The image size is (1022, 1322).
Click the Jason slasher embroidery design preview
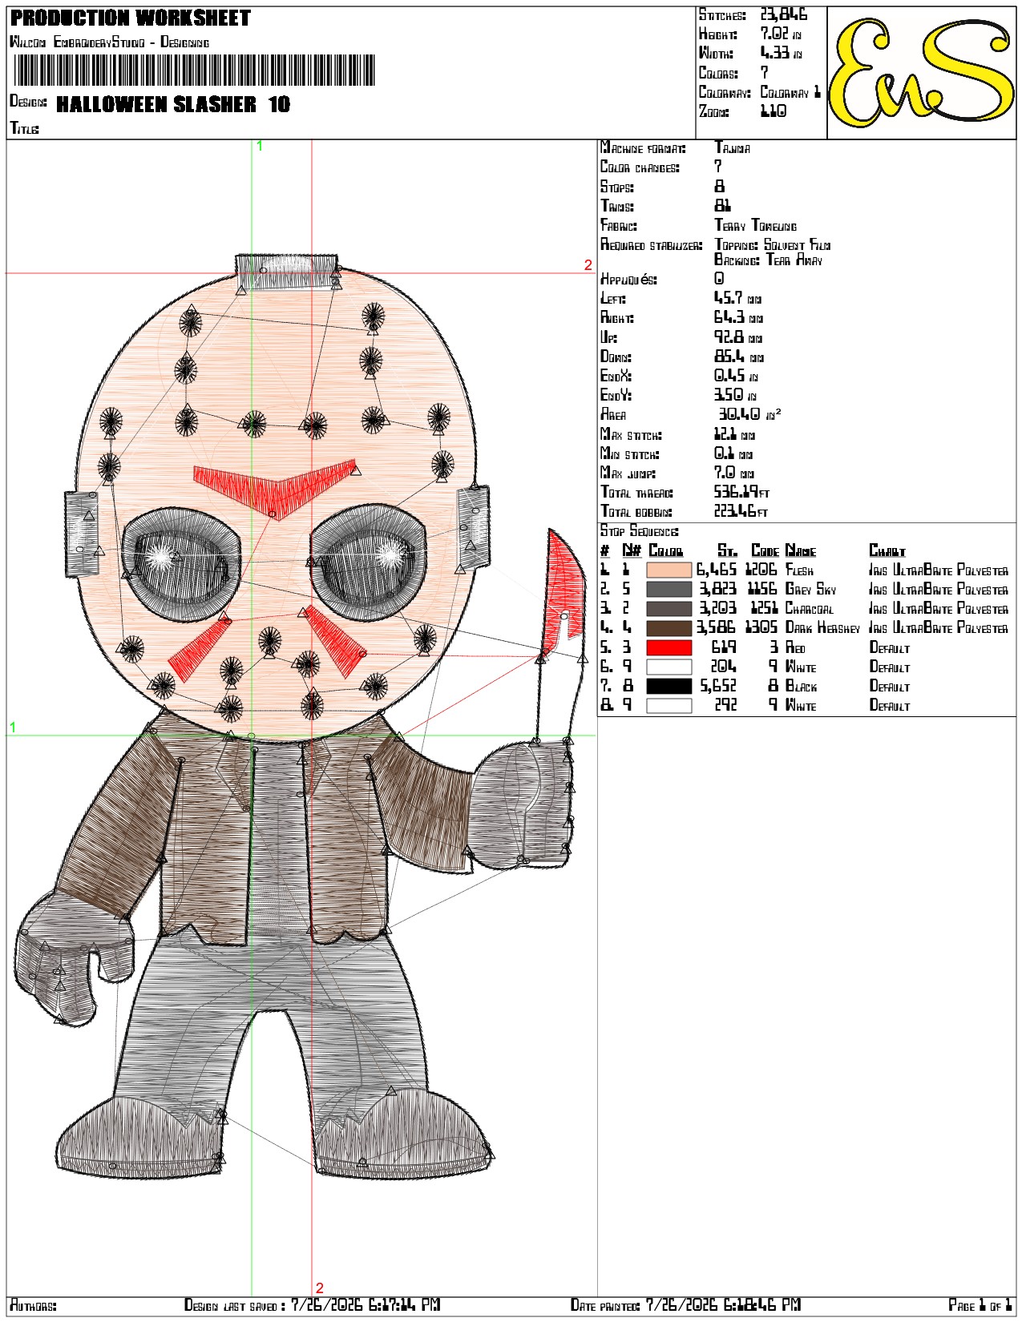pos(301,717)
